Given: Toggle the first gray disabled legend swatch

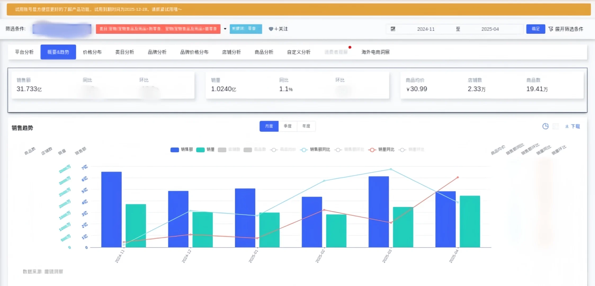Looking at the screenshot, I should (222, 150).
